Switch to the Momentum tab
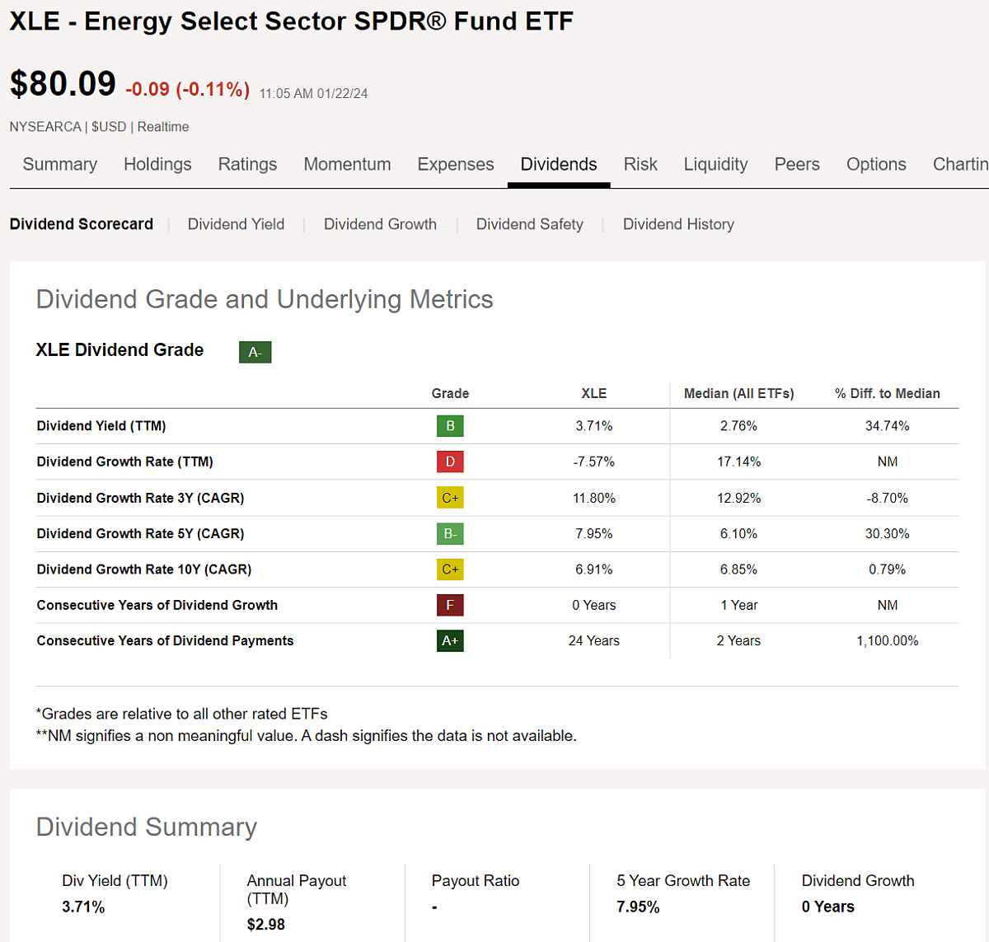The width and height of the screenshot is (989, 942). tap(347, 164)
